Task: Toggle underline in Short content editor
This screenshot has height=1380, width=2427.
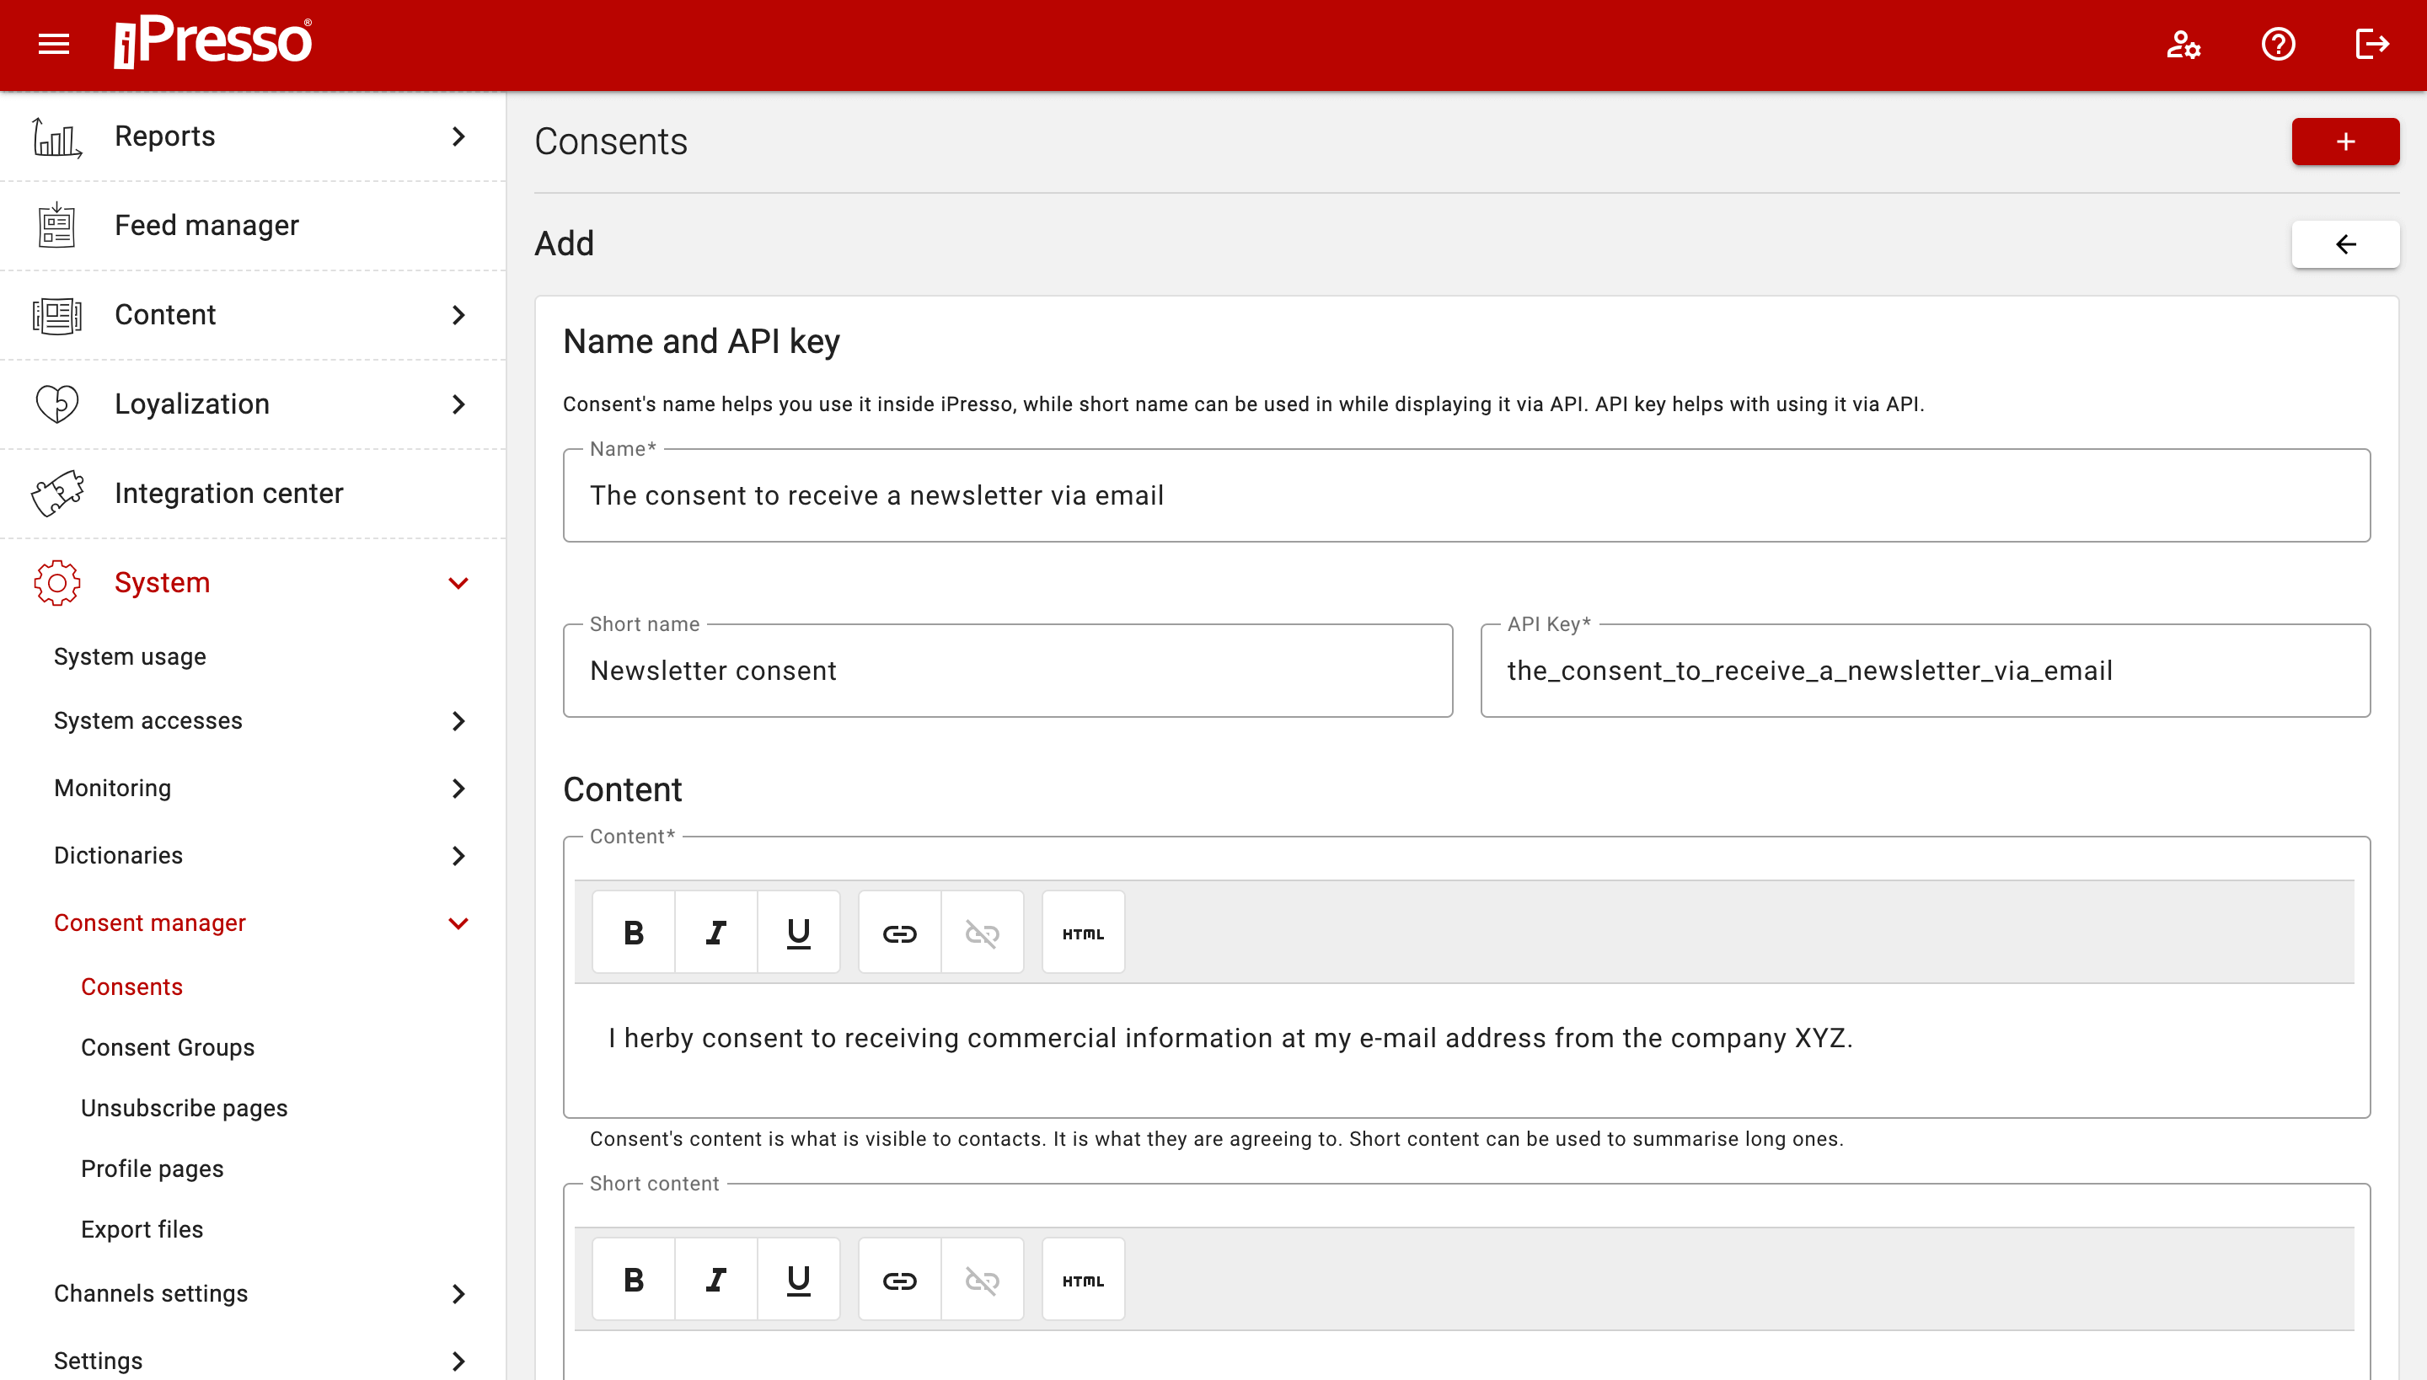Action: 798,1280
